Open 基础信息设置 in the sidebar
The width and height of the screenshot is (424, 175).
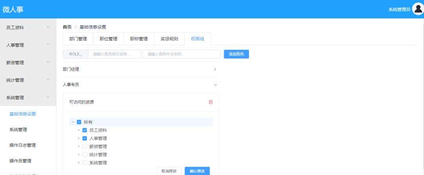[x=28, y=114]
